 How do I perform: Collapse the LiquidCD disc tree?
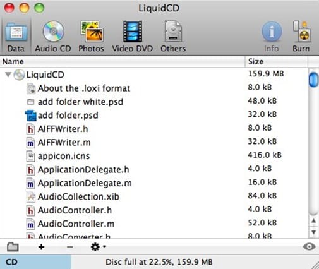(x=8, y=75)
